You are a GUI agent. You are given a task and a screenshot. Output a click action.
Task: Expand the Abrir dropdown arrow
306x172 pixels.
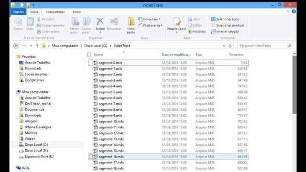(202, 19)
